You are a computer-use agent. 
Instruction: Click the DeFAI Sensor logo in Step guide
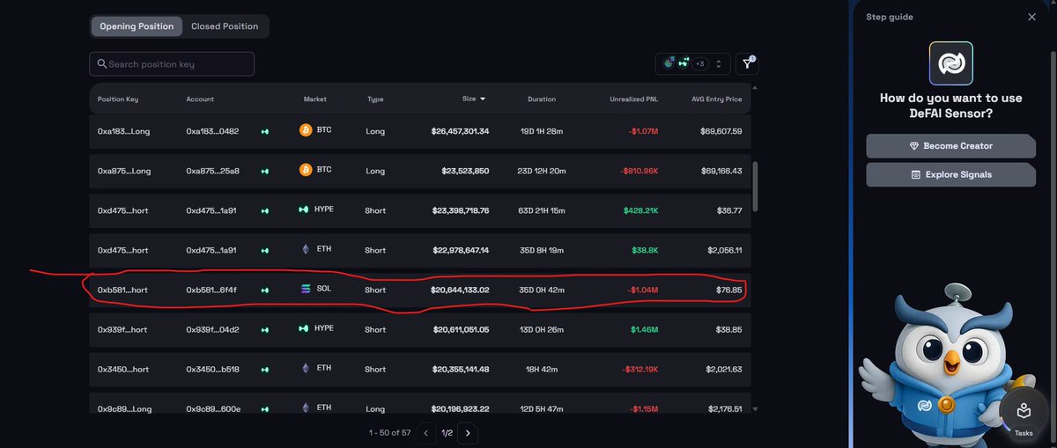pyautogui.click(x=950, y=63)
